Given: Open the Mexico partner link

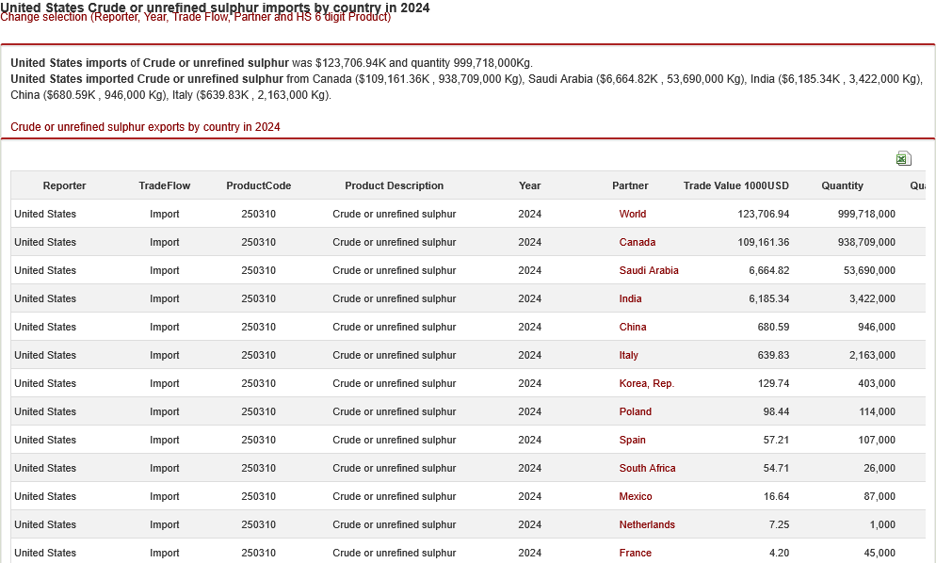Looking at the screenshot, I should pyautogui.click(x=635, y=497).
